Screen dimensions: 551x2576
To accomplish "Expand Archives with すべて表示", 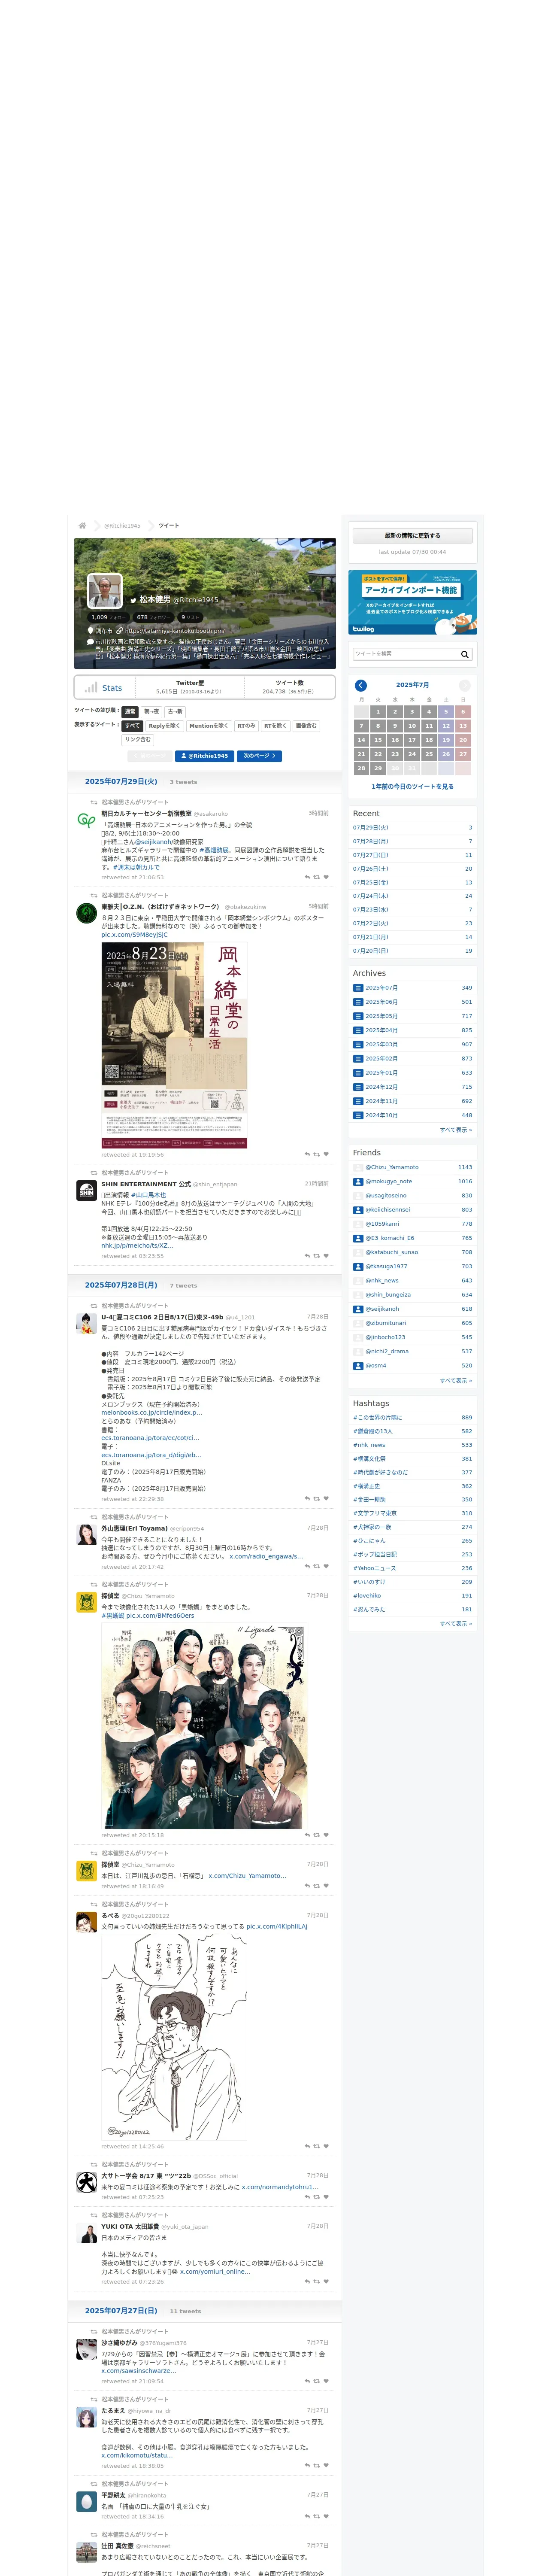I will click(456, 1129).
